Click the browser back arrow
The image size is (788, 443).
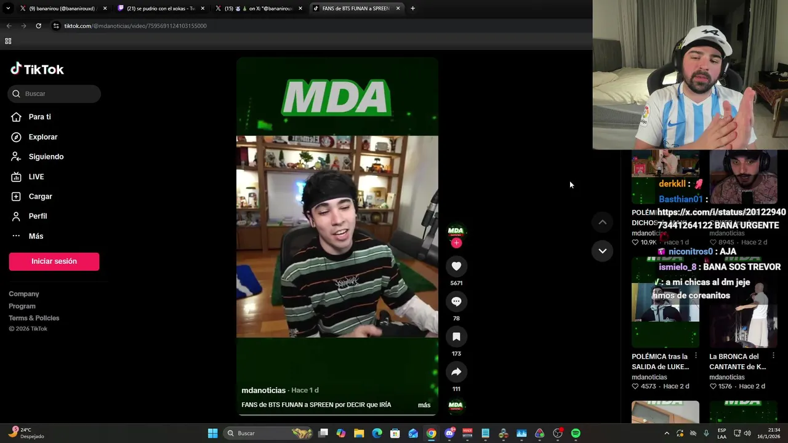click(x=9, y=26)
